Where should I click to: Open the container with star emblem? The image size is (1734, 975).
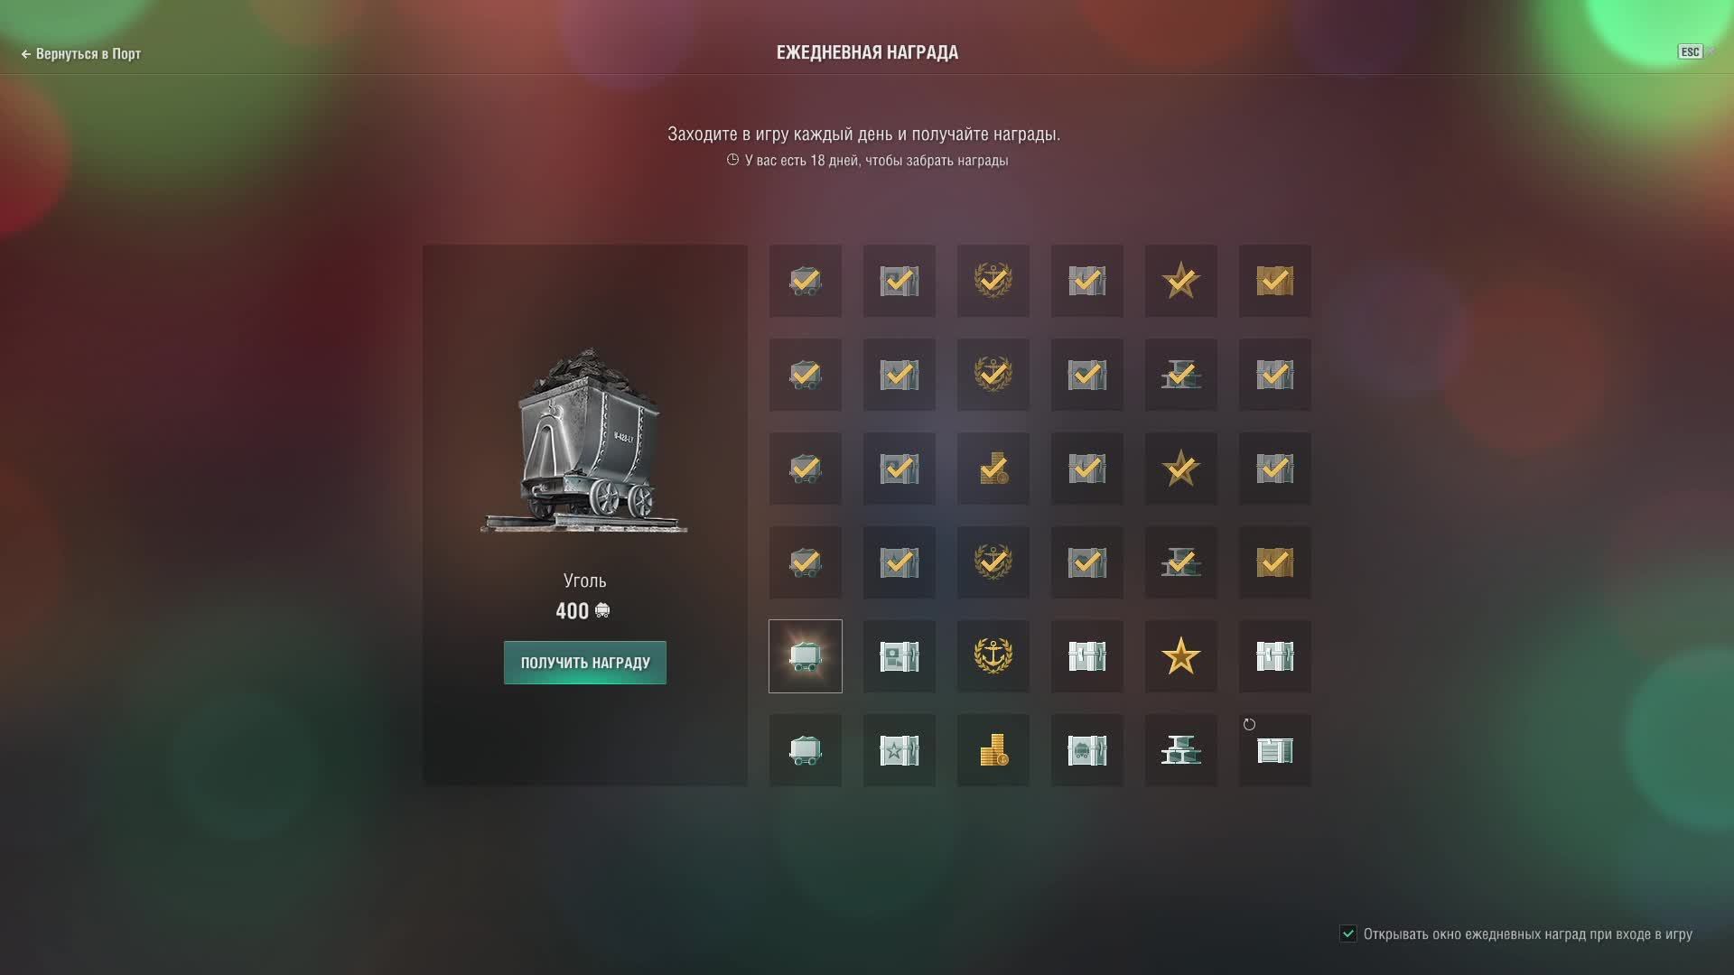(x=899, y=750)
